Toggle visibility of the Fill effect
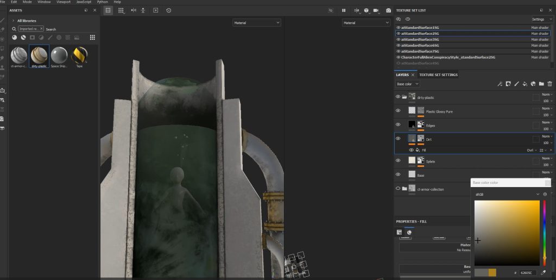556x280 pixels. [412, 150]
